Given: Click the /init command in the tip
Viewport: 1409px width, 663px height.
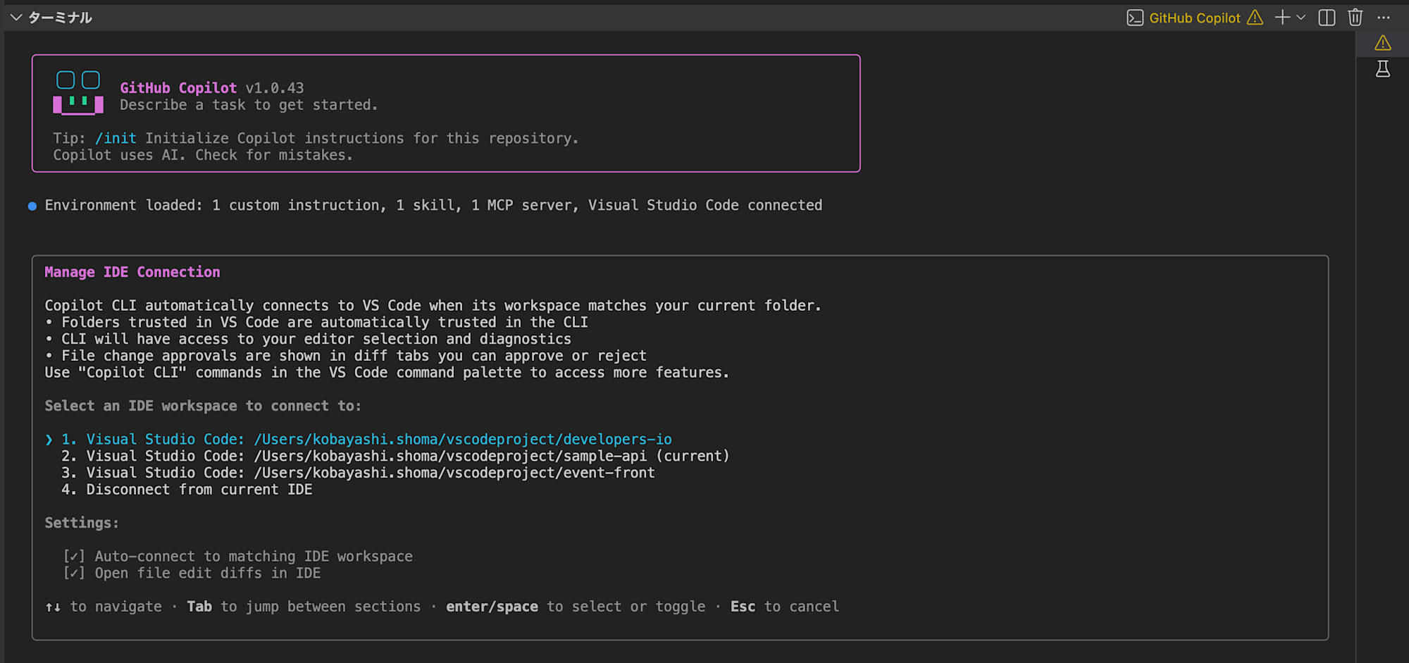Looking at the screenshot, I should pos(116,139).
